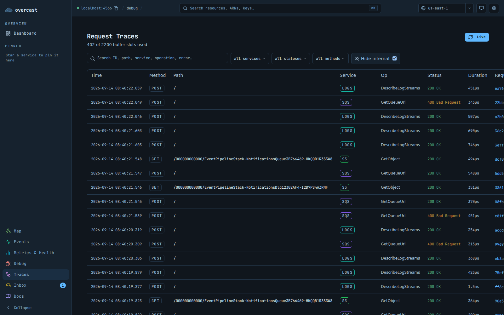504x315 pixels.
Task: Open the Inbox tray icon
Action: (8, 285)
